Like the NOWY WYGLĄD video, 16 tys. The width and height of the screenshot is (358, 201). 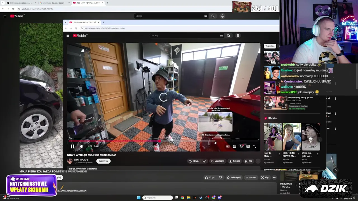click(x=193, y=161)
